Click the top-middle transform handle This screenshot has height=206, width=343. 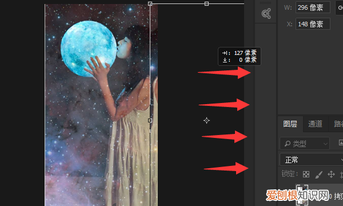click(206, 3)
